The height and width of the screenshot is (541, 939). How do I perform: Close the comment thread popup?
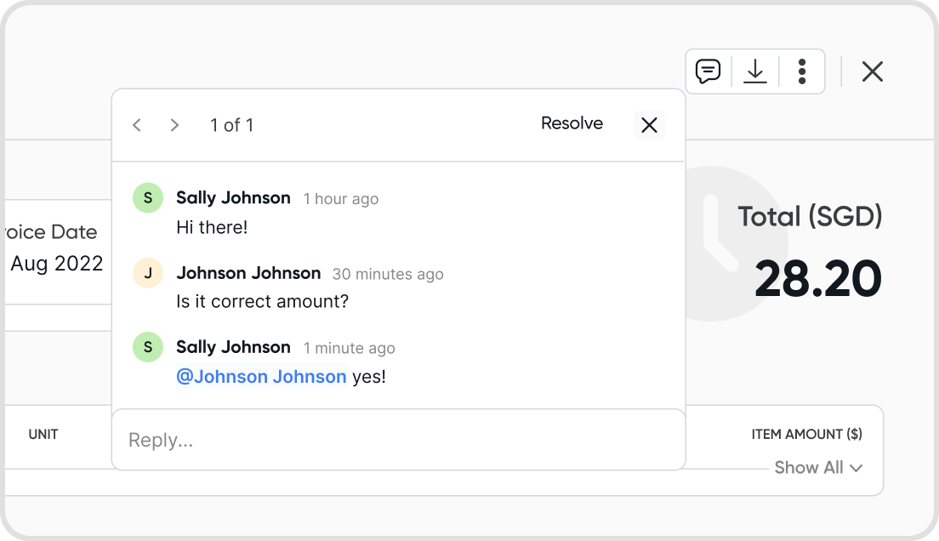pos(649,125)
